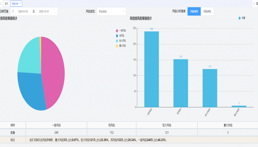Screen dimensions: 258x147
Task: Toggle 一般风险 in the pie legend
Action: click(117, 31)
